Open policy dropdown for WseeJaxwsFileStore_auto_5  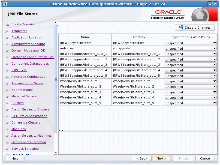click(191, 103)
